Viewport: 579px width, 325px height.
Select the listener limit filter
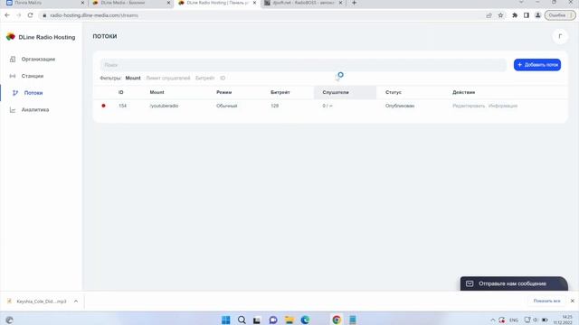coord(168,79)
